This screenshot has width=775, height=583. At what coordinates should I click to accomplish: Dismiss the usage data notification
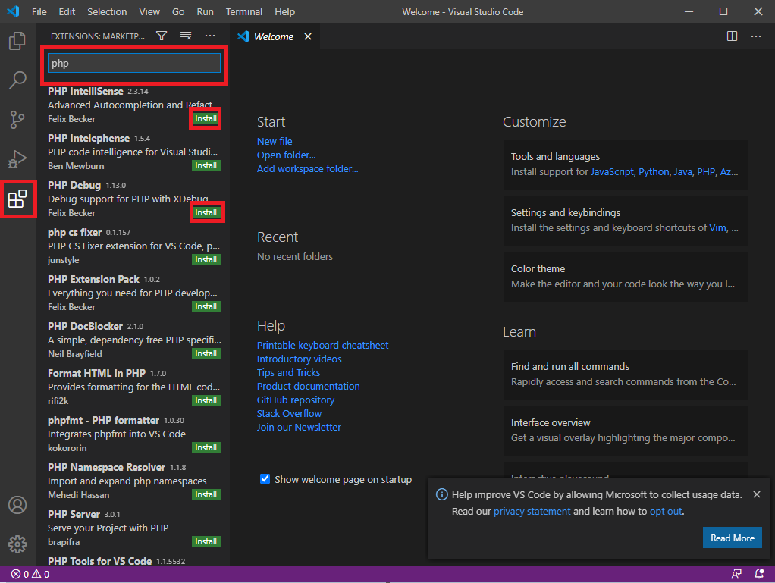pyautogui.click(x=757, y=494)
